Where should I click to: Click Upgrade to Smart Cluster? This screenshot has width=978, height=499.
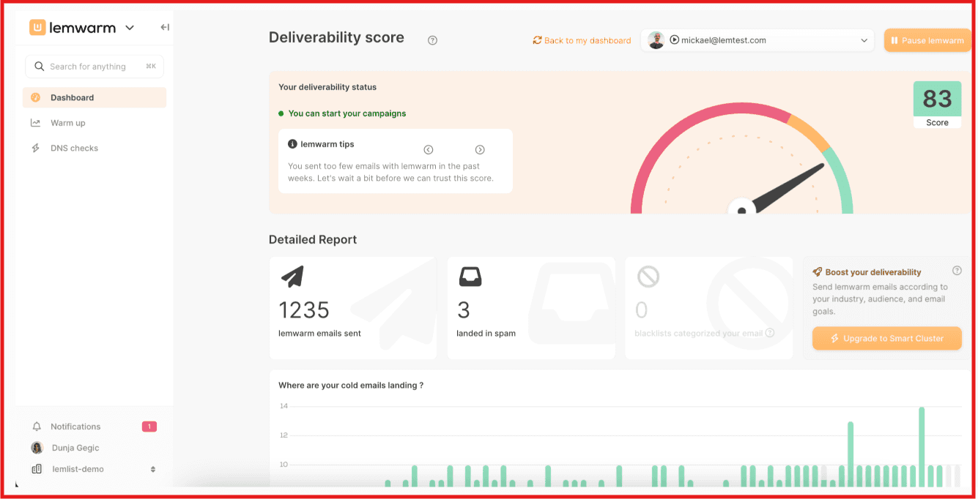coord(886,338)
